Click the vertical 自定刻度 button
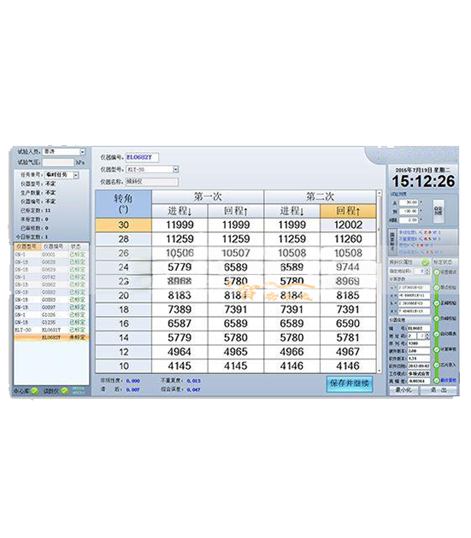This screenshot has width=471, height=538. [439, 211]
